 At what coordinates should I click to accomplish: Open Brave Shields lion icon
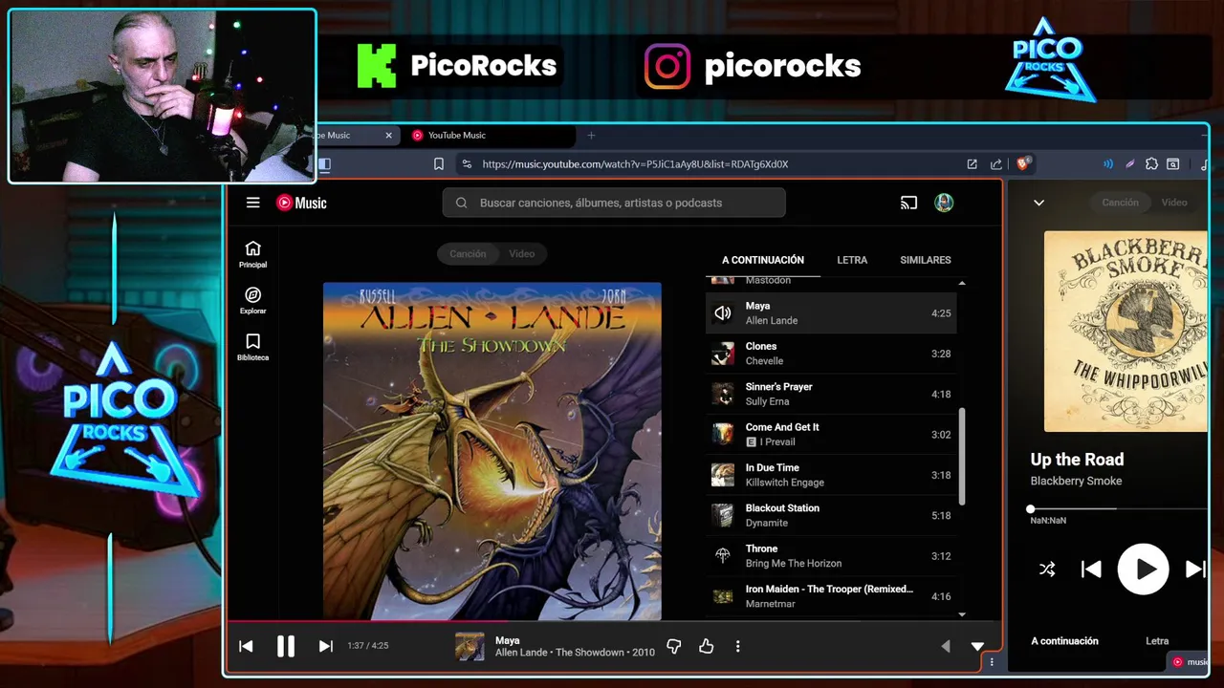pos(1022,164)
